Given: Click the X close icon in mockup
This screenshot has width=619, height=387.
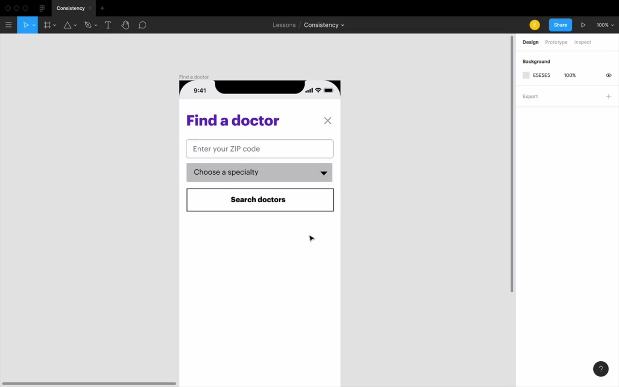Looking at the screenshot, I should (328, 120).
